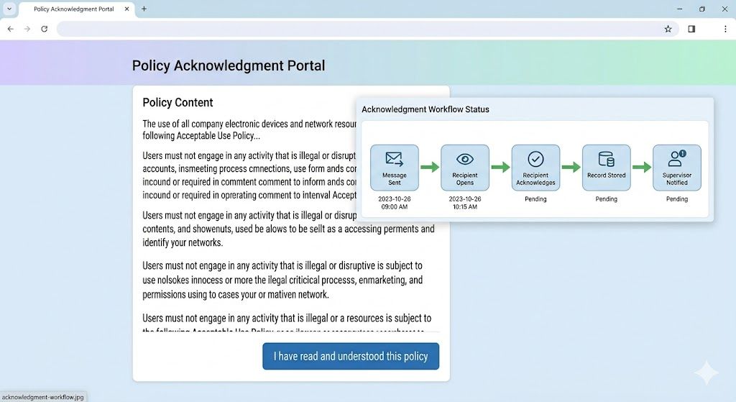Click the Supervisor Notified step label
Image resolution: width=736 pixels, height=402 pixels.
pos(677,179)
